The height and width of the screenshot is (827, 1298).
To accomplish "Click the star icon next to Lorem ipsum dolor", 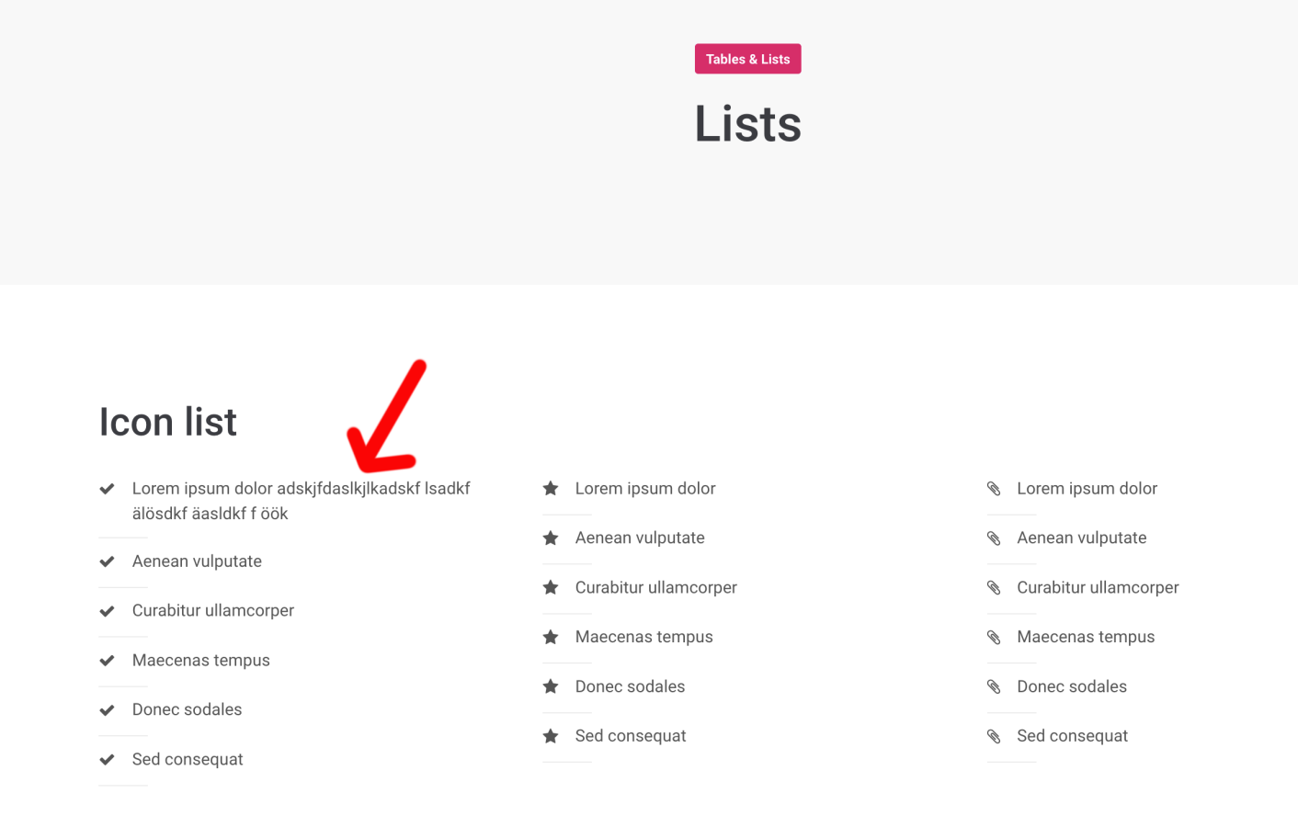I will point(551,489).
